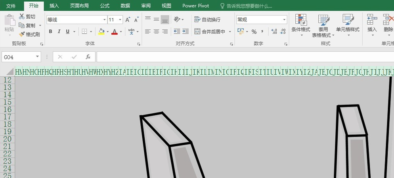Click the Copy (复制) icon
Viewport: 394px width, 178px height.
coord(22,25)
